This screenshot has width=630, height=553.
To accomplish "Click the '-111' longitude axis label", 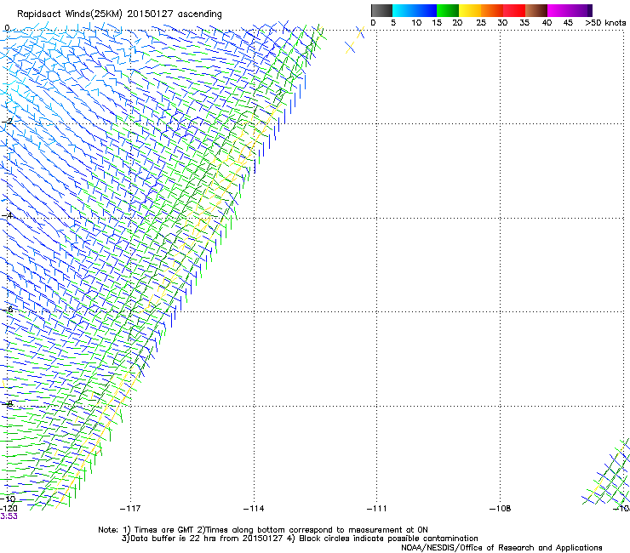I will point(376,509).
